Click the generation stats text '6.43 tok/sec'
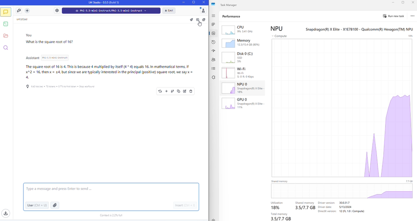 pos(37,86)
